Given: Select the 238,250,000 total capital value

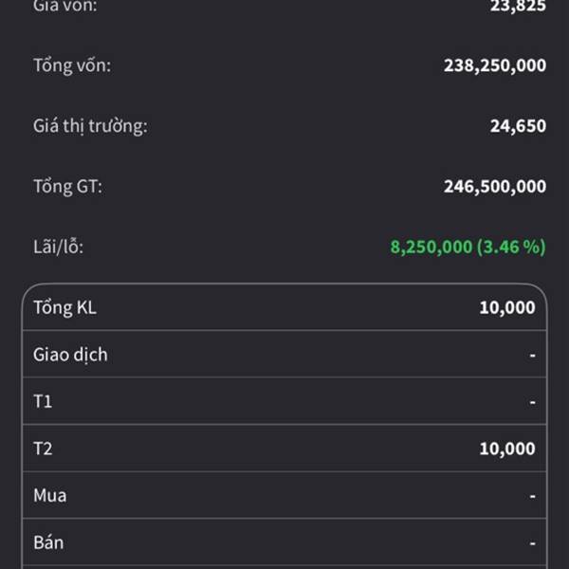Looking at the screenshot, I should pyautogui.click(x=494, y=65).
